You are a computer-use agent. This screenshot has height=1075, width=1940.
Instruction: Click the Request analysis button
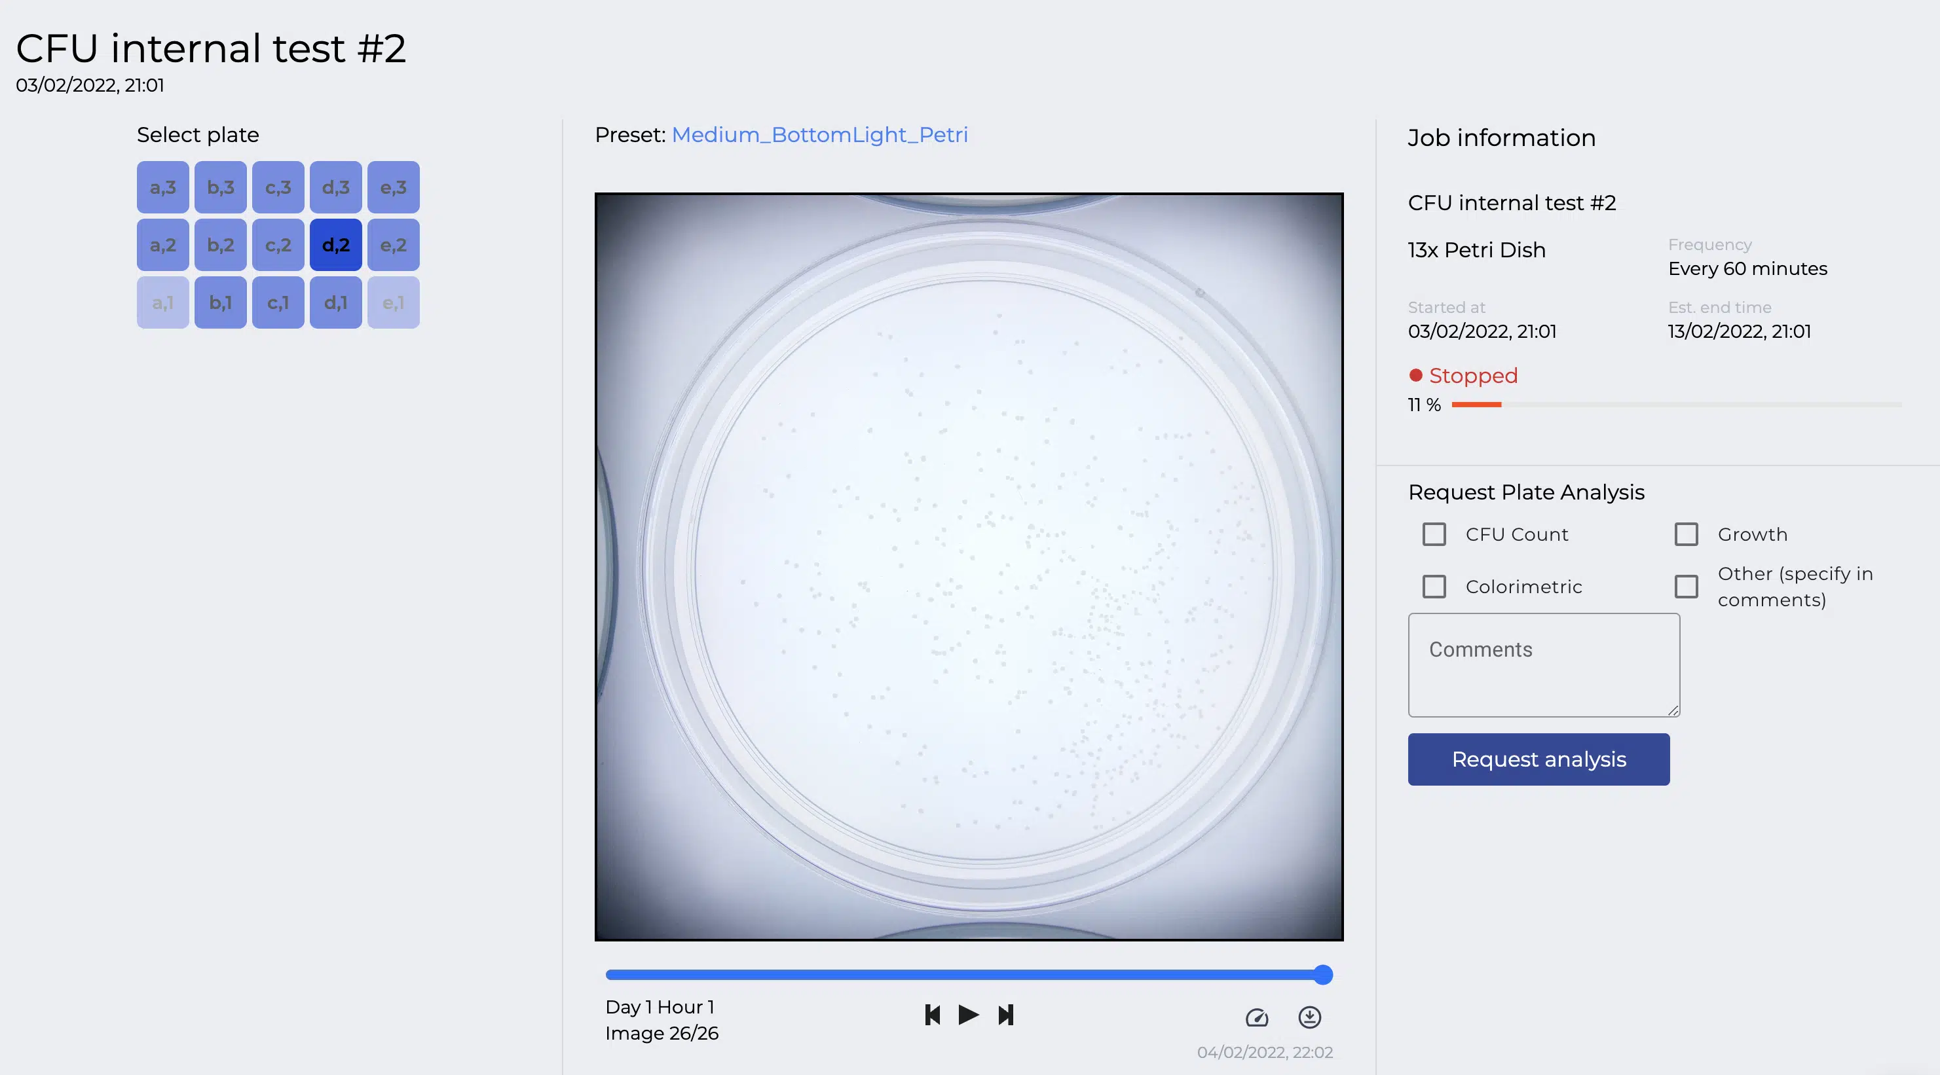click(1539, 759)
